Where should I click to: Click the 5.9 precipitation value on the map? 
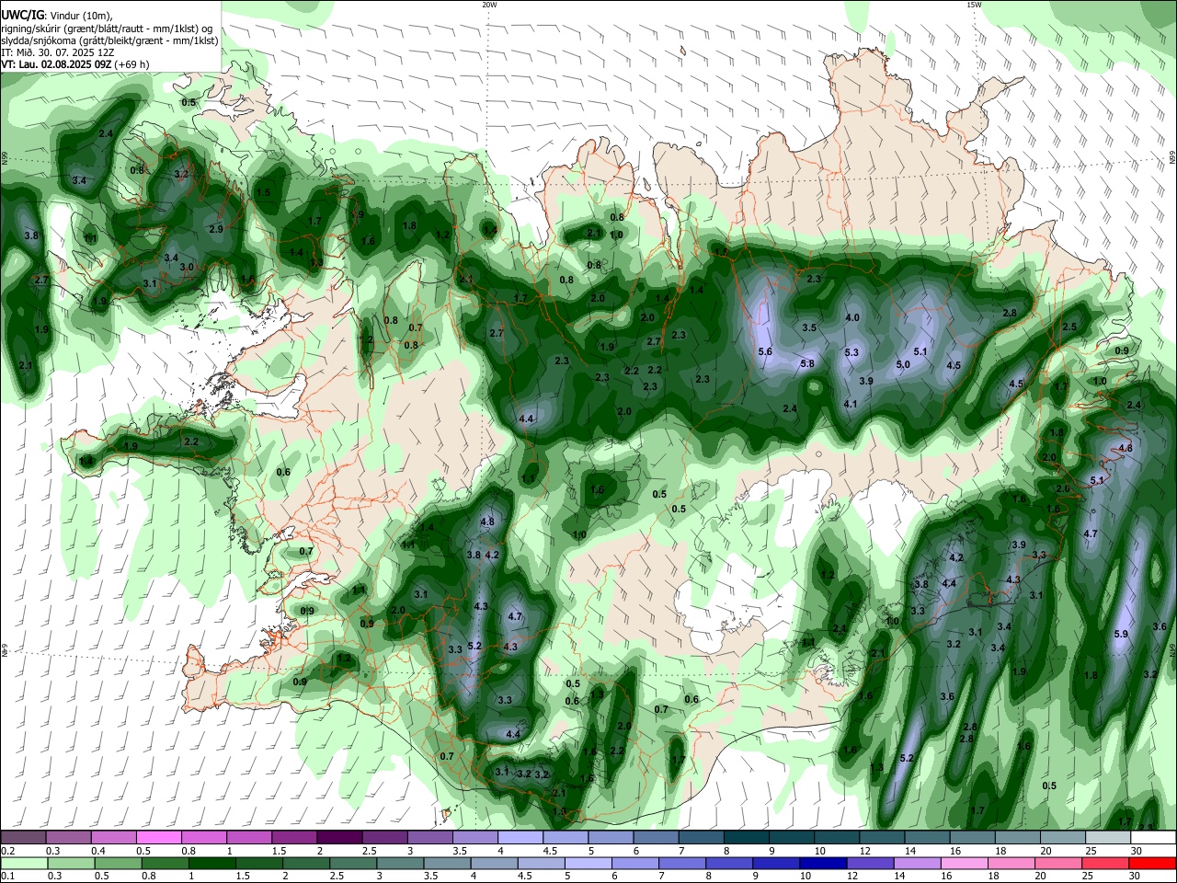click(1121, 635)
